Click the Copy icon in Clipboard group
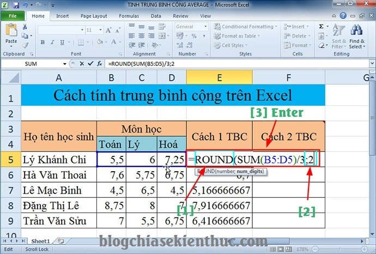The image size is (376, 254). point(25,36)
